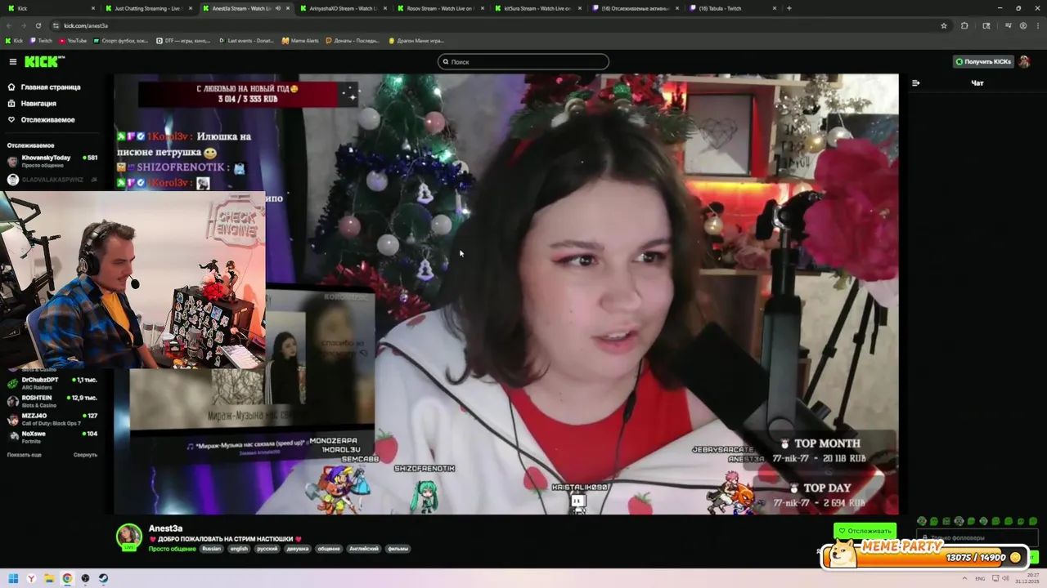Image resolution: width=1047 pixels, height=588 pixels.
Task: Open a new browser tab
Action: pyautogui.click(x=789, y=8)
